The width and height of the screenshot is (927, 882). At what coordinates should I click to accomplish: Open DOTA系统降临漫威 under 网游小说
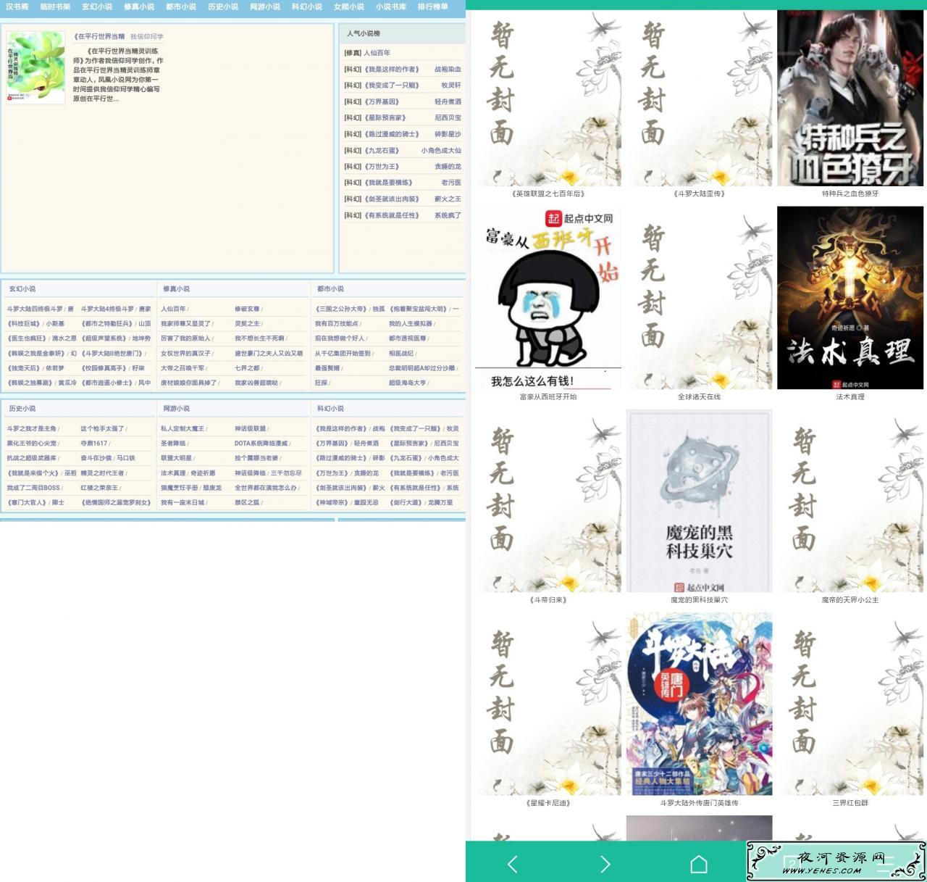pos(261,443)
